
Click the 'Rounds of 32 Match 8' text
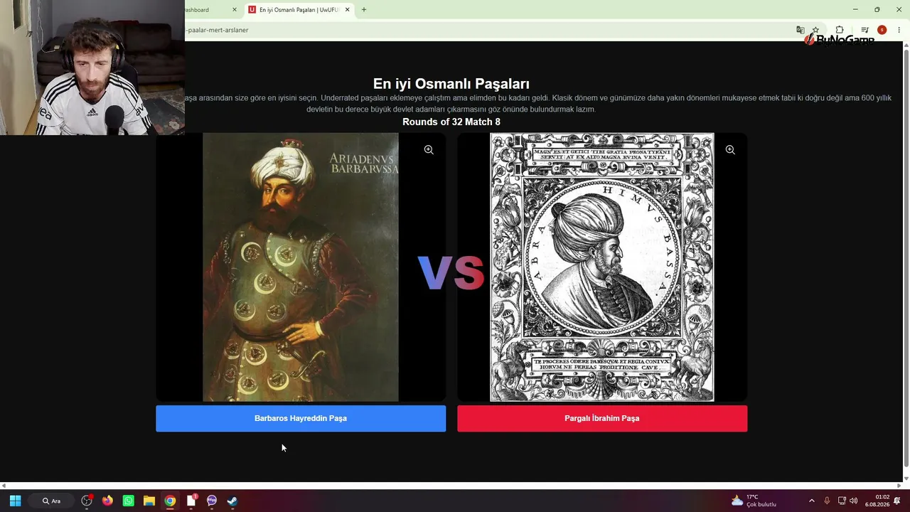tap(451, 122)
